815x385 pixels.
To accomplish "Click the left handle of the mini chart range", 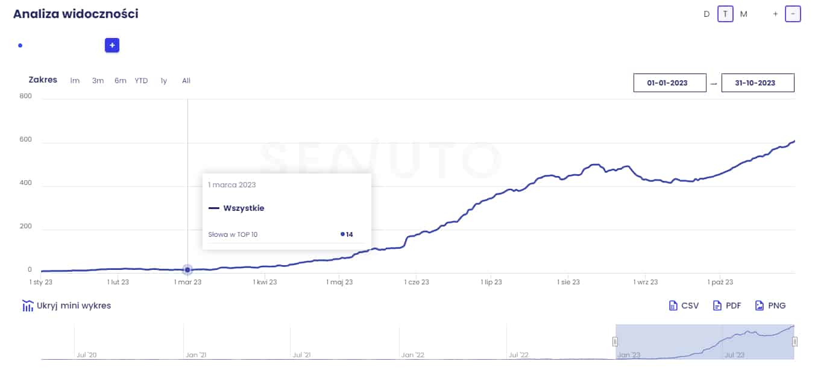I will [615, 342].
